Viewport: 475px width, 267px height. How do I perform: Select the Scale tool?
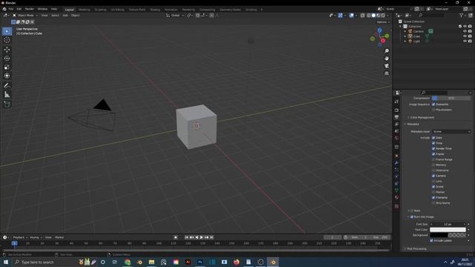7,67
